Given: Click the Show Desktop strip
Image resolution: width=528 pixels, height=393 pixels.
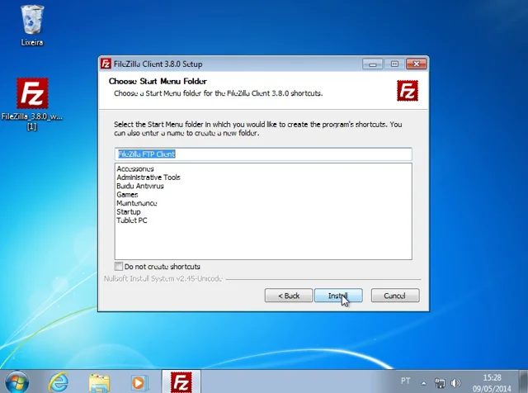Looking at the screenshot, I should pyautogui.click(x=523, y=381).
